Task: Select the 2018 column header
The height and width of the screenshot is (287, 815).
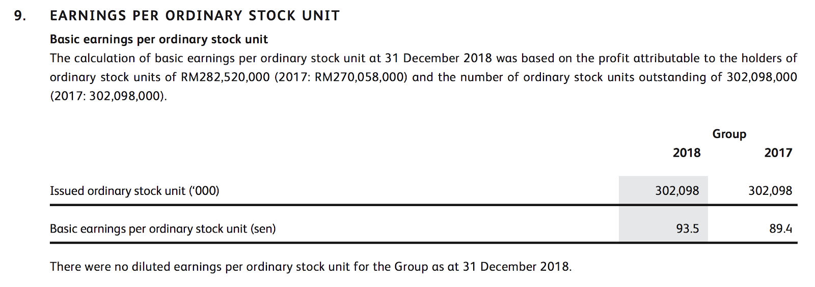Action: (687, 153)
